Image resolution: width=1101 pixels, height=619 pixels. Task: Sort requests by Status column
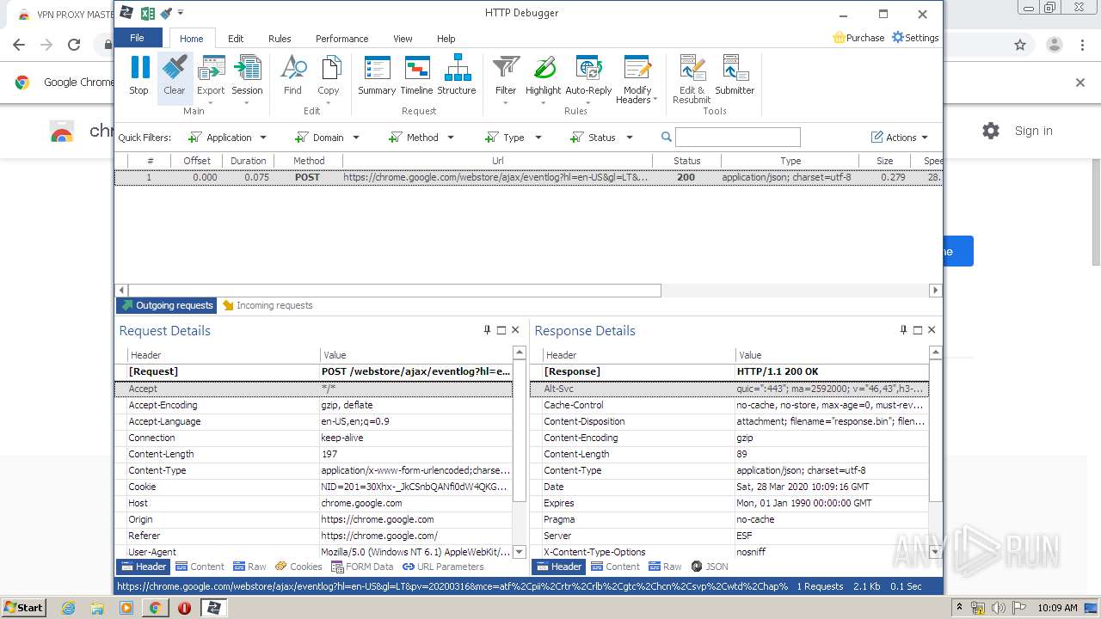[686, 161]
